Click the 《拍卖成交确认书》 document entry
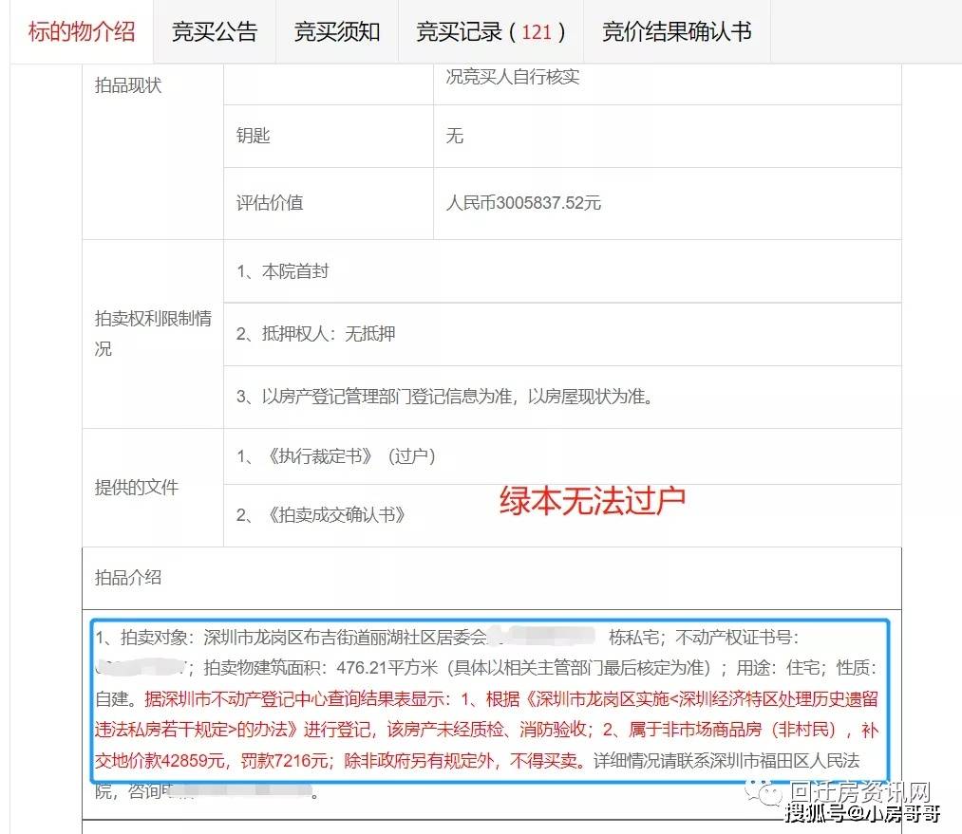 (x=321, y=515)
